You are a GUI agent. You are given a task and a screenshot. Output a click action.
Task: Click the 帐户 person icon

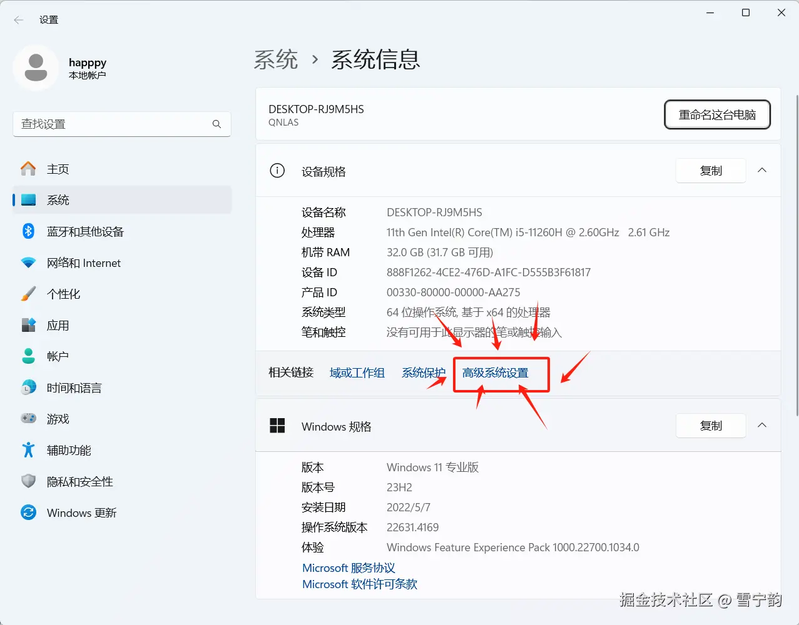[28, 356]
